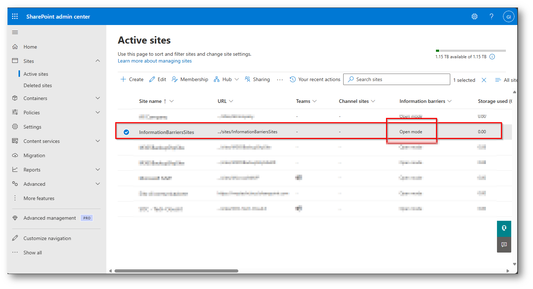The width and height of the screenshot is (533, 289).
Task: Click the Create button
Action: tap(132, 79)
